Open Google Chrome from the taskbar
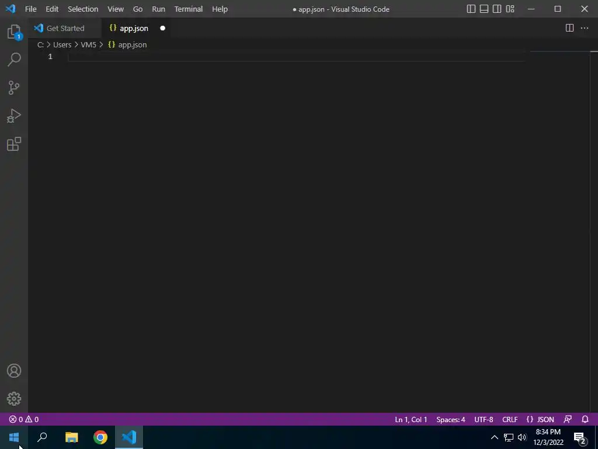The width and height of the screenshot is (598, 449). [100, 437]
